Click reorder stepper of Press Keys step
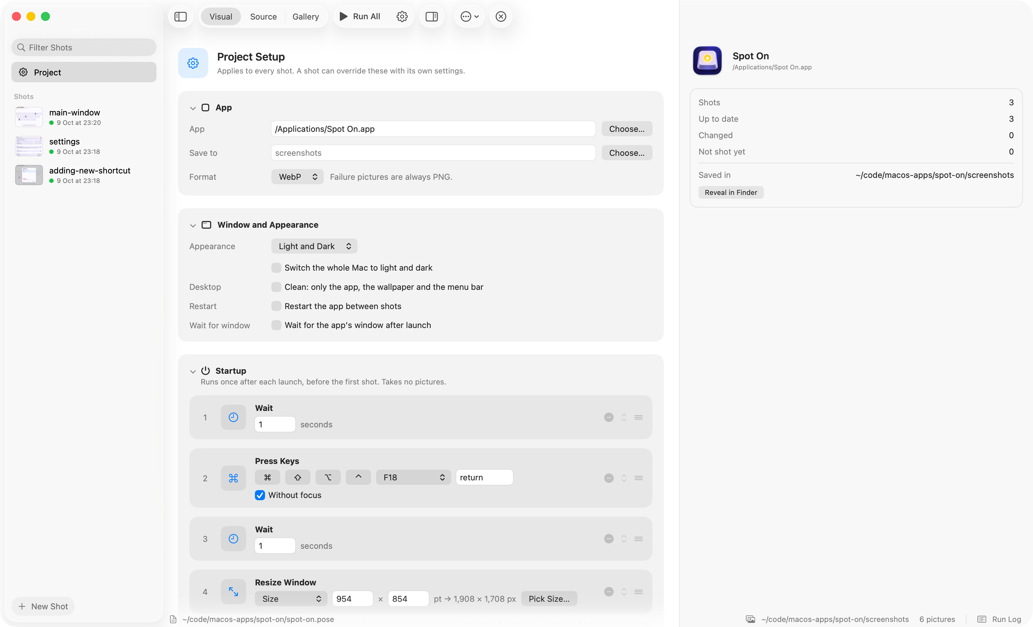Screen dimensions: 1033x627 623,478
